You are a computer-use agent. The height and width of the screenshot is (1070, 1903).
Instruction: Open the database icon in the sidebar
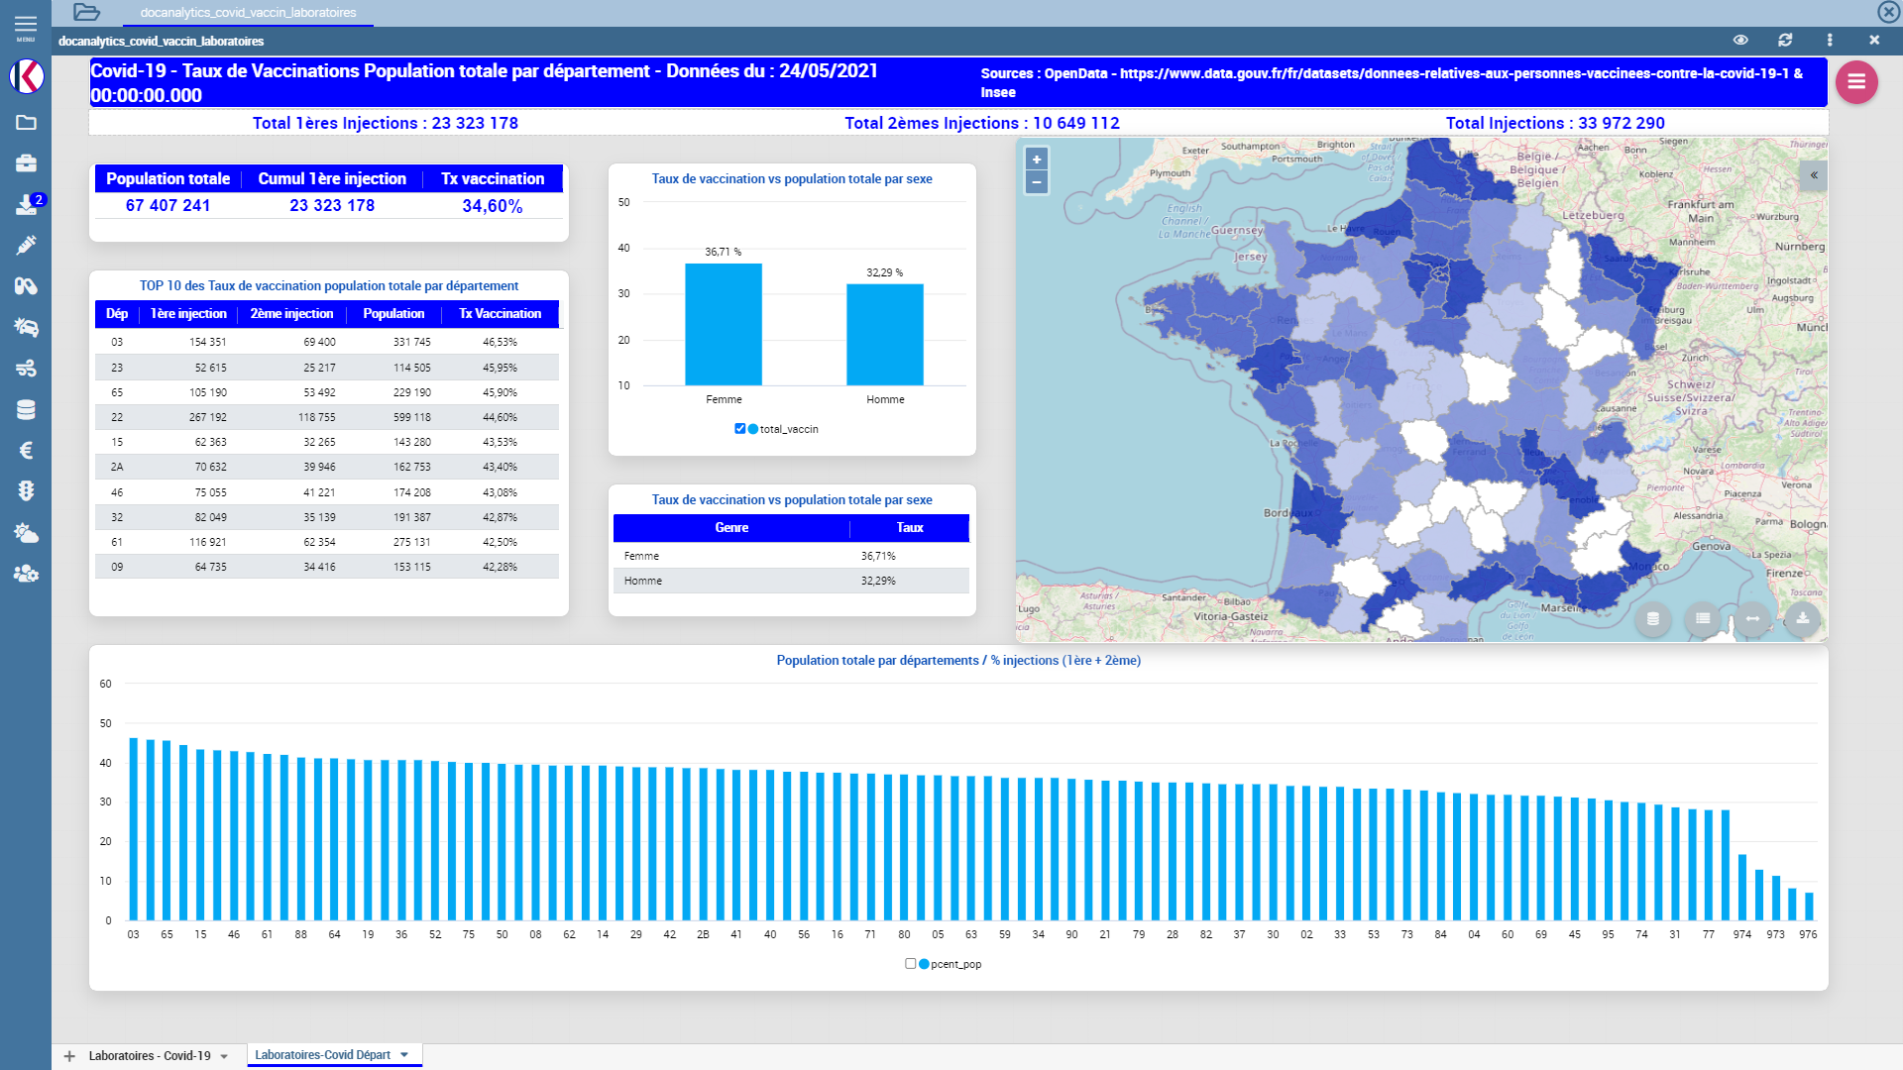(x=27, y=409)
